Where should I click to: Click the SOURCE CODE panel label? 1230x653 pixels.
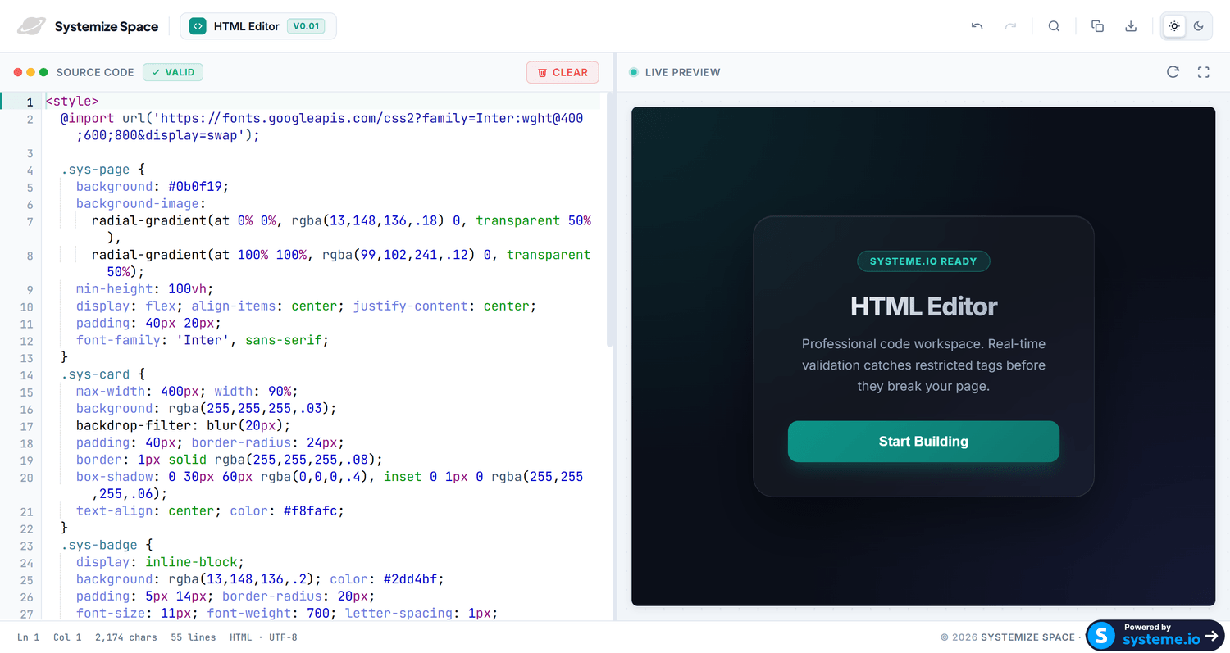coord(95,72)
